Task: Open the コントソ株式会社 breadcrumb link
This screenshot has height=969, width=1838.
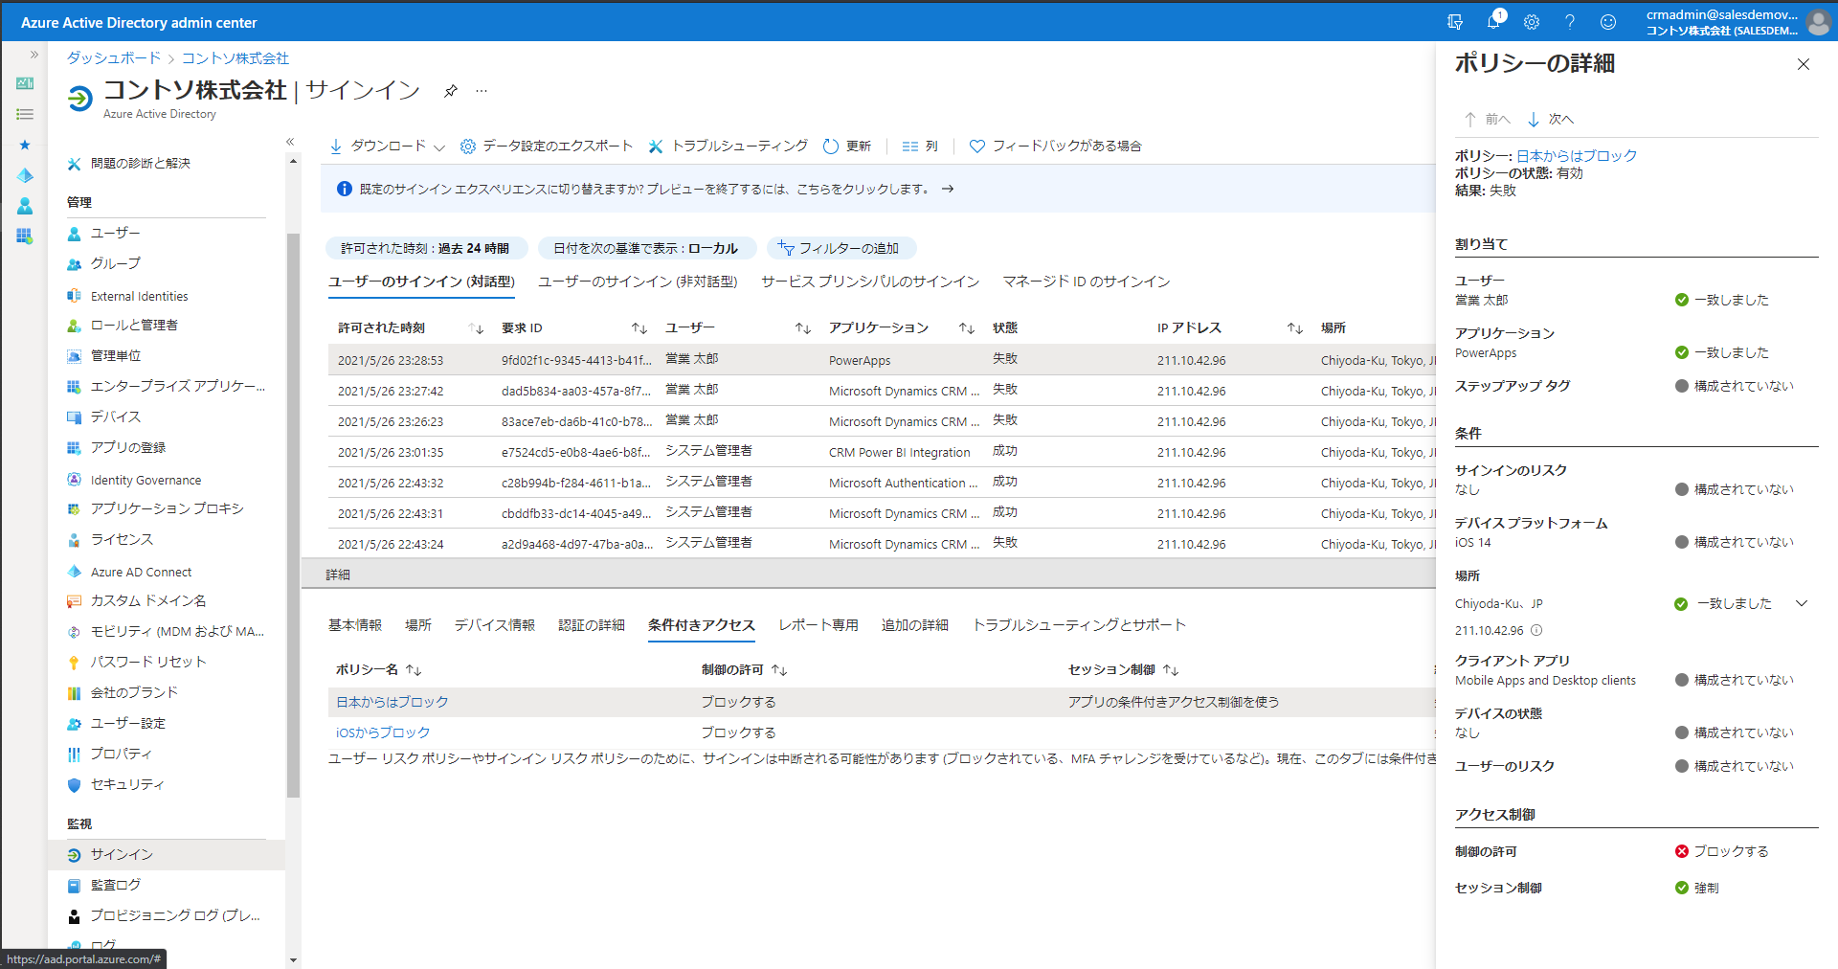Action: click(235, 58)
